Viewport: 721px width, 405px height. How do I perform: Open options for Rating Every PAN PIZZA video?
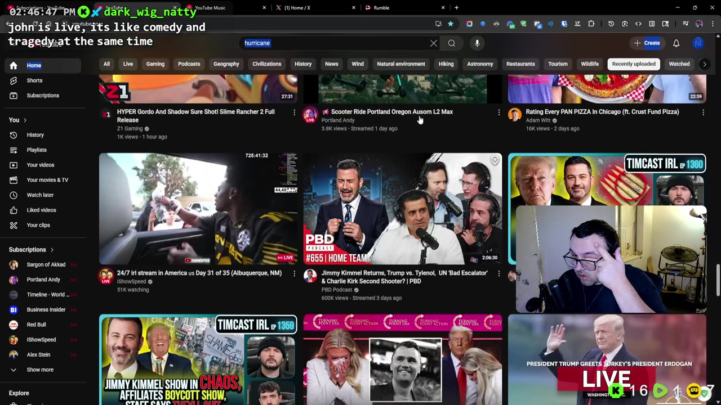pyautogui.click(x=703, y=112)
